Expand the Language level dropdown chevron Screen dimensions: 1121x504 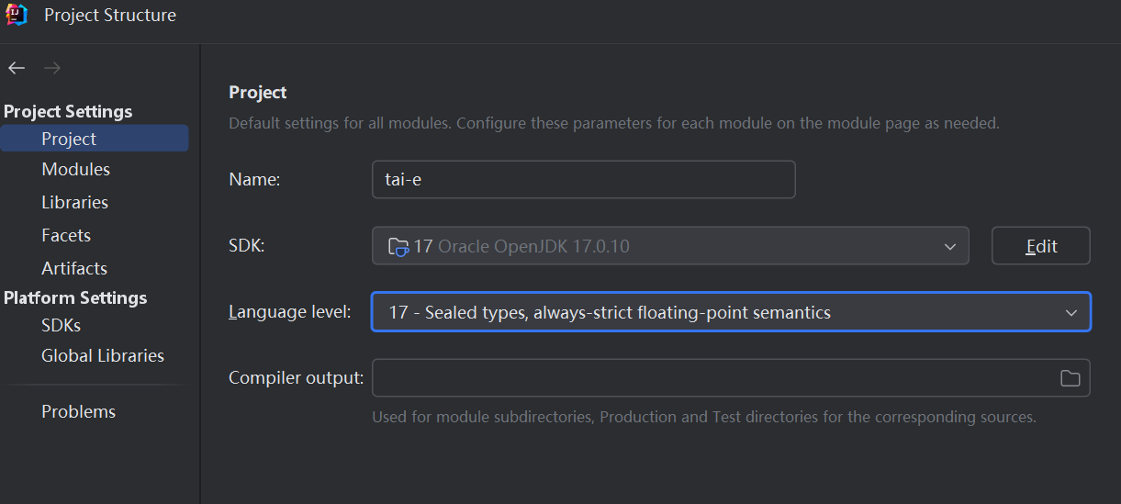click(1071, 313)
